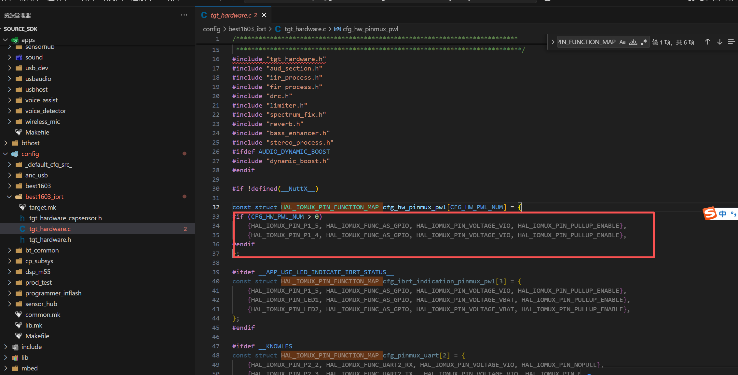Open tgt_hardware_capsensor.h header file
The image size is (738, 375).
(x=65, y=218)
